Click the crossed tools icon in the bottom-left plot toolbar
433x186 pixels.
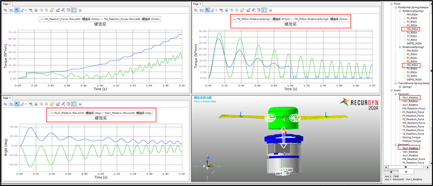click(x=80, y=104)
